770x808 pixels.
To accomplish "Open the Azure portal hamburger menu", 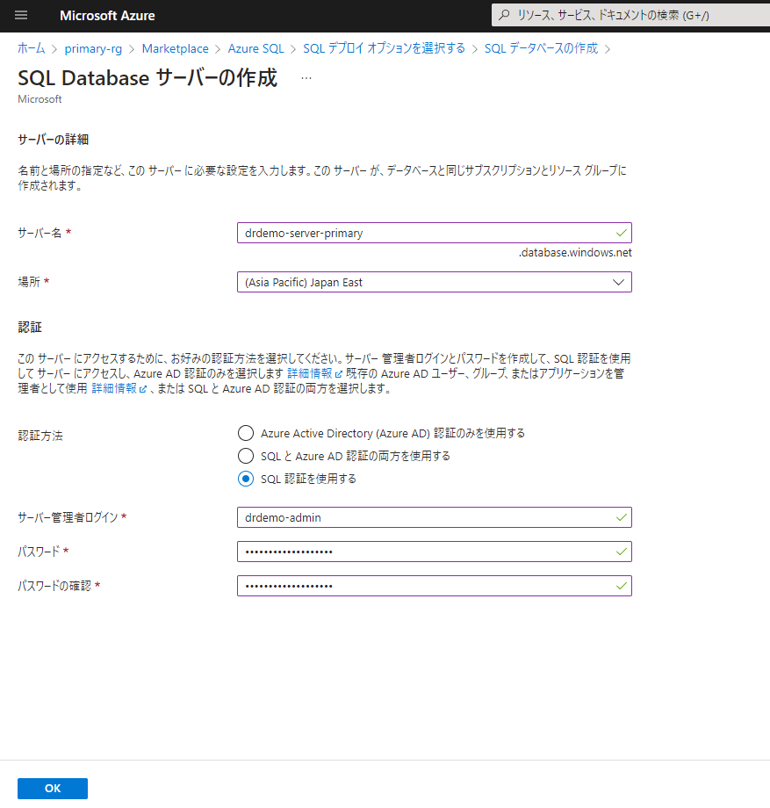I will (x=21, y=15).
